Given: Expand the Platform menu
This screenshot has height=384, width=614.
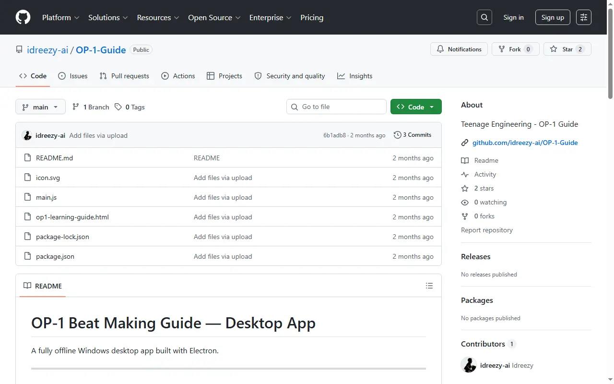Looking at the screenshot, I should point(61,17).
